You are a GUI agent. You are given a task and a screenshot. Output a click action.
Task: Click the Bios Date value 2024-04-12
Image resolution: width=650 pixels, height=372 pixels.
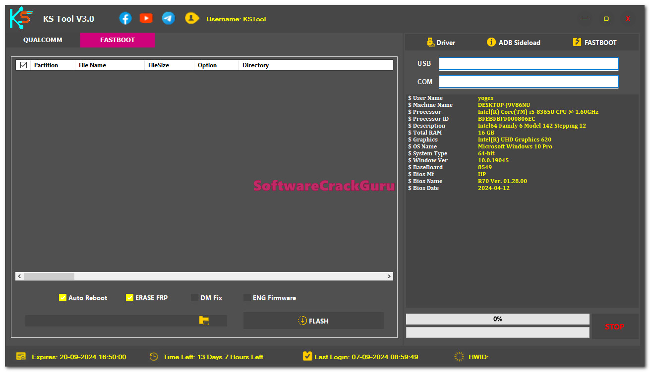tap(493, 188)
